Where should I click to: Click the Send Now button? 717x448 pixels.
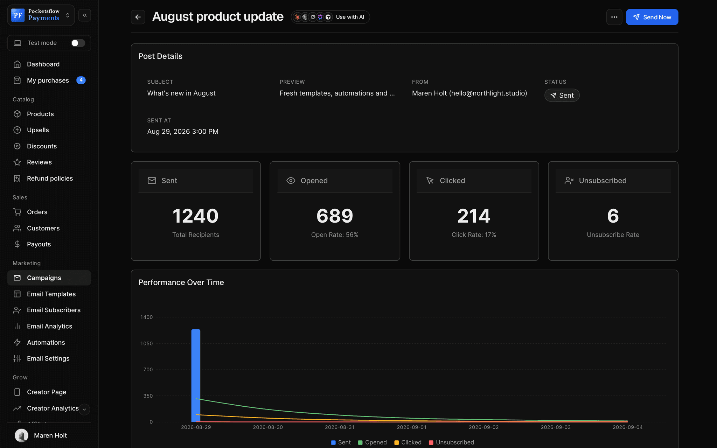coord(652,17)
